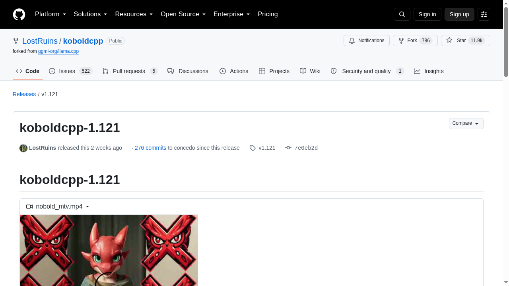The height and width of the screenshot is (286, 509).
Task: Click the v1.121 tag icon
Action: pyautogui.click(x=253, y=148)
